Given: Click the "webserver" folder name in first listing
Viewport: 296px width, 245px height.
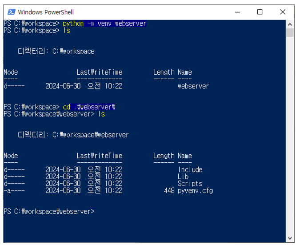Looking at the screenshot, I should click(193, 86).
